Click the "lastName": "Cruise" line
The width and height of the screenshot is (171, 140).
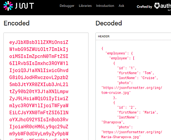coord(138,78)
